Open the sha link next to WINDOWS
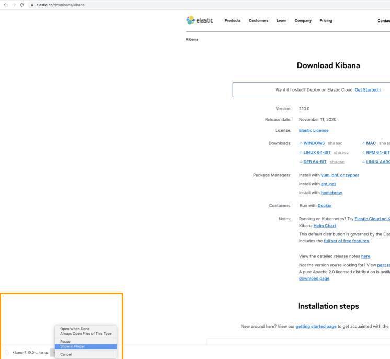Image resolution: width=390 pixels, height=359 pixels. pyautogui.click(x=331, y=143)
